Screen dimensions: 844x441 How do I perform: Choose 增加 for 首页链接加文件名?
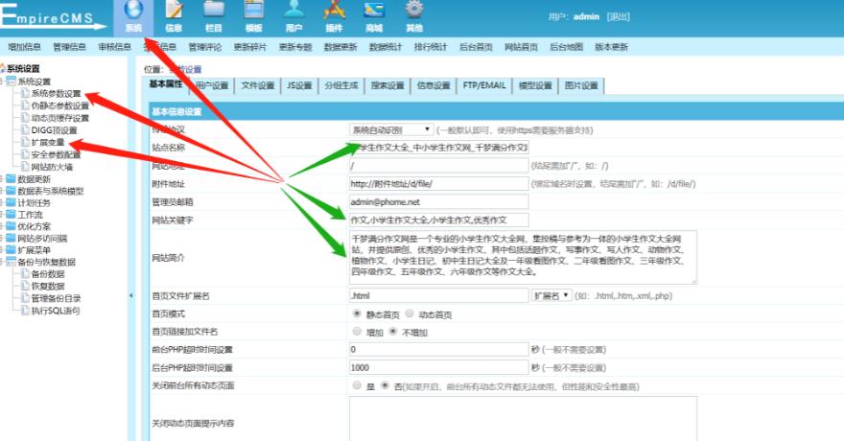358,332
